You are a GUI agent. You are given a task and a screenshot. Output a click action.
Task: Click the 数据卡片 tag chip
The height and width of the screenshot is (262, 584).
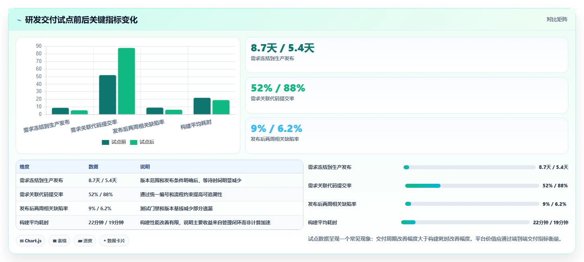click(x=114, y=241)
